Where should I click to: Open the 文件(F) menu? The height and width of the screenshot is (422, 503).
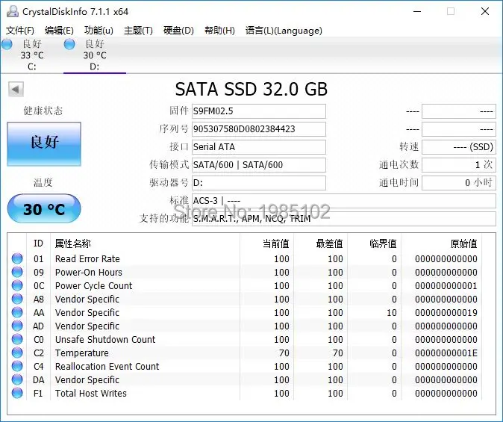20,31
